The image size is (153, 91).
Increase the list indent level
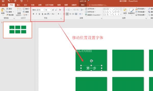click(x=78, y=10)
